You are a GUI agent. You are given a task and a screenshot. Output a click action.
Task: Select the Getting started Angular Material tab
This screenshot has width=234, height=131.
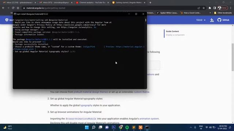point(129,3)
